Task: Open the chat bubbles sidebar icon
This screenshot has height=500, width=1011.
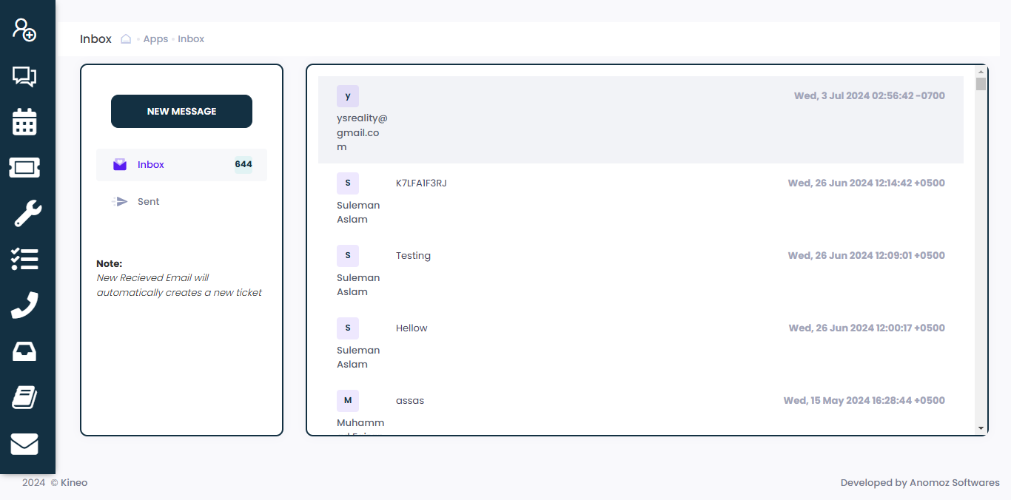Action: (x=24, y=76)
